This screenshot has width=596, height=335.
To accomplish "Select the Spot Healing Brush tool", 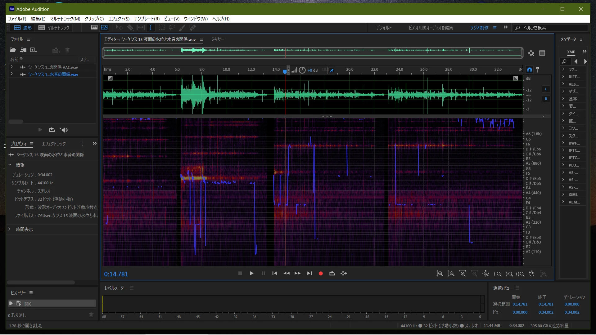I will point(192,28).
